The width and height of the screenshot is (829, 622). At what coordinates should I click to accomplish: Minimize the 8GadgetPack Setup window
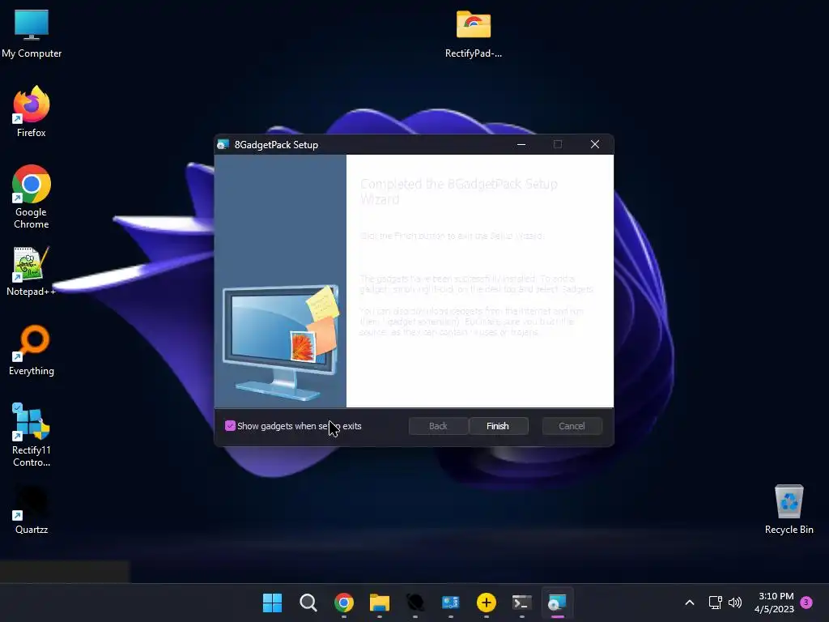pyautogui.click(x=521, y=144)
